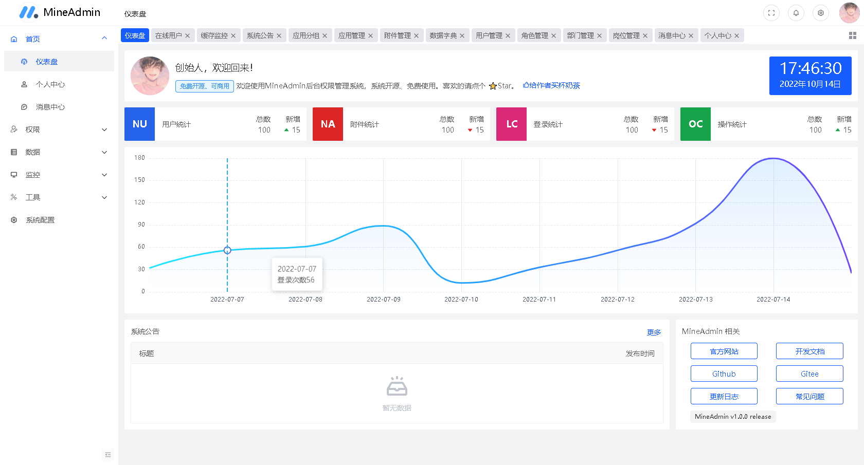Screen dimensions: 864x465
Task: Click the chart data point at 2022-07-07
Action: [227, 250]
